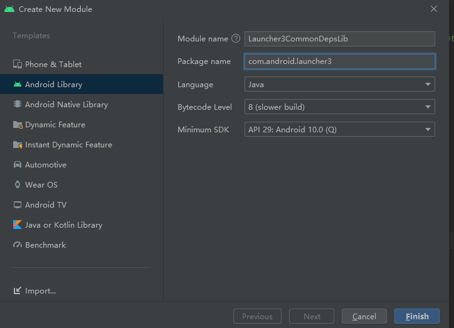This screenshot has height=328, width=454.
Task: Click the Android TV screen icon
Action: tap(18, 204)
